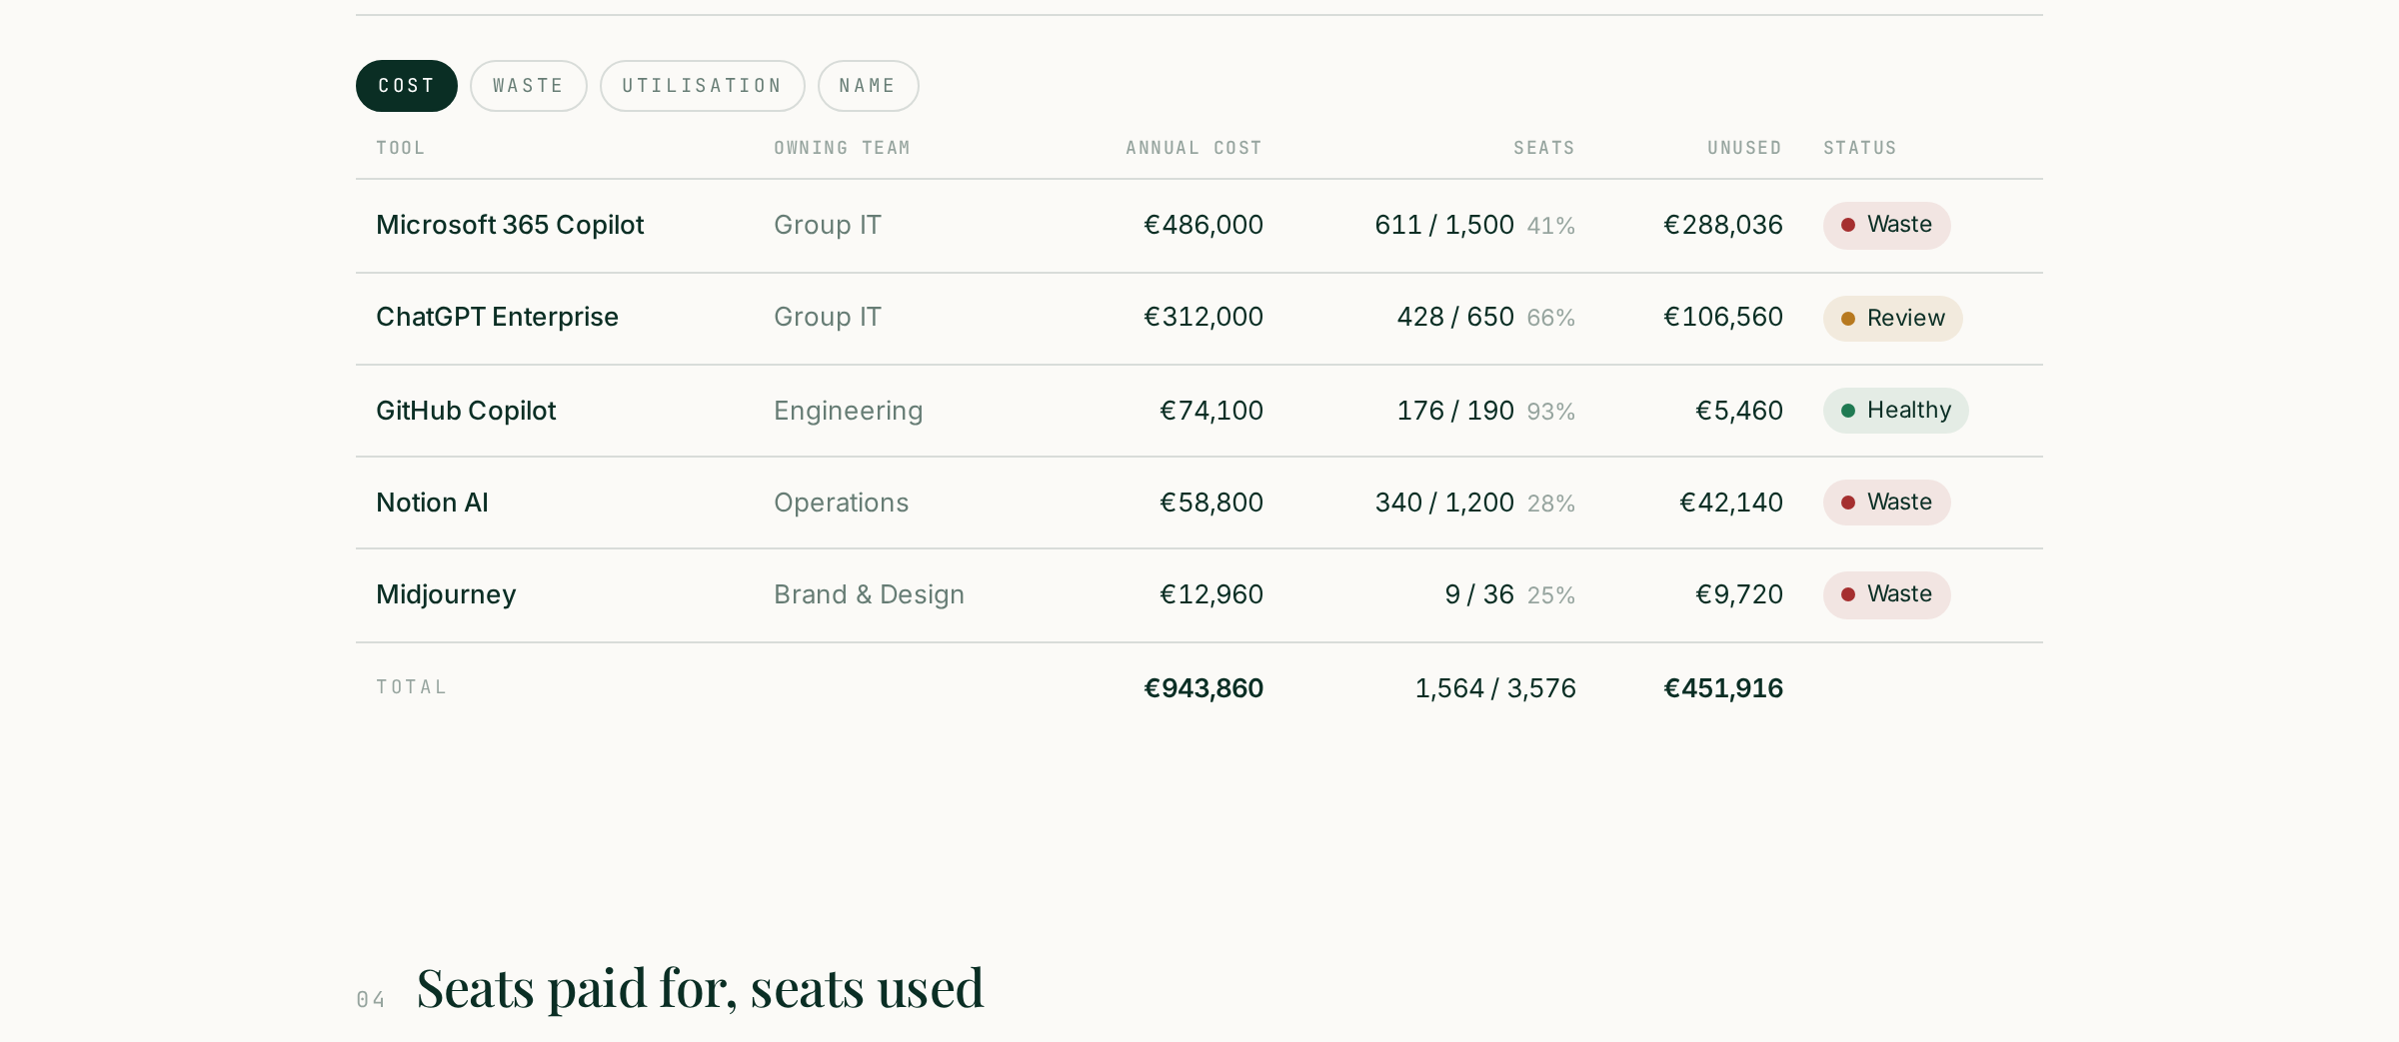Click the Waste badge for Midjourney

pyautogui.click(x=1887, y=594)
